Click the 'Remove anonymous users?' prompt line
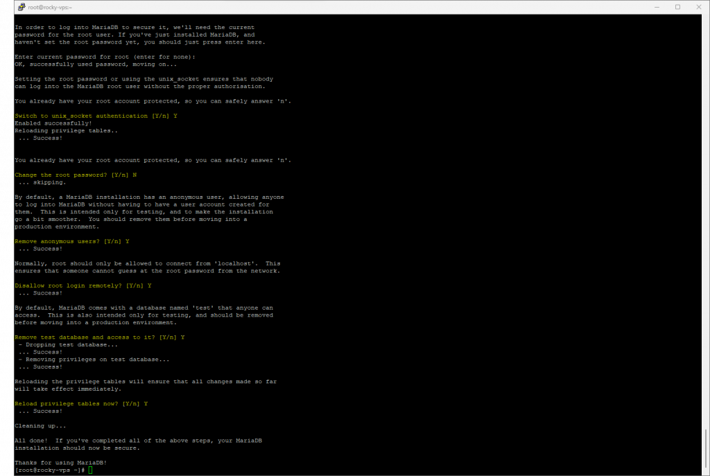The image size is (710, 476). tap(72, 241)
